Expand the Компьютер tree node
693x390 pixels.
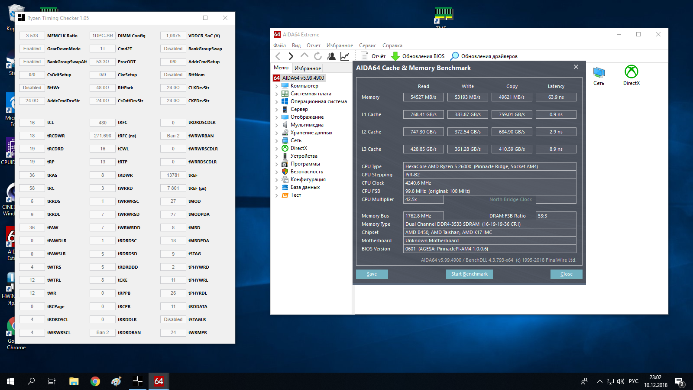(276, 86)
